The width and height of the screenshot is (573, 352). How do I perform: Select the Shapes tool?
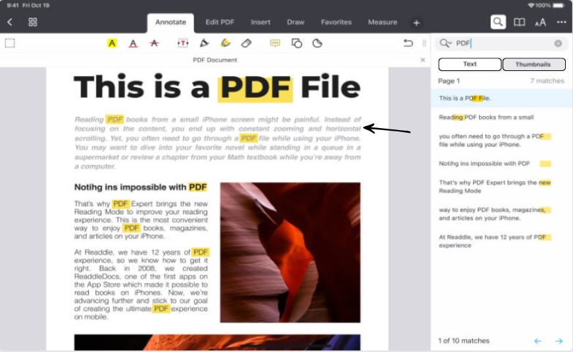pyautogui.click(x=296, y=43)
